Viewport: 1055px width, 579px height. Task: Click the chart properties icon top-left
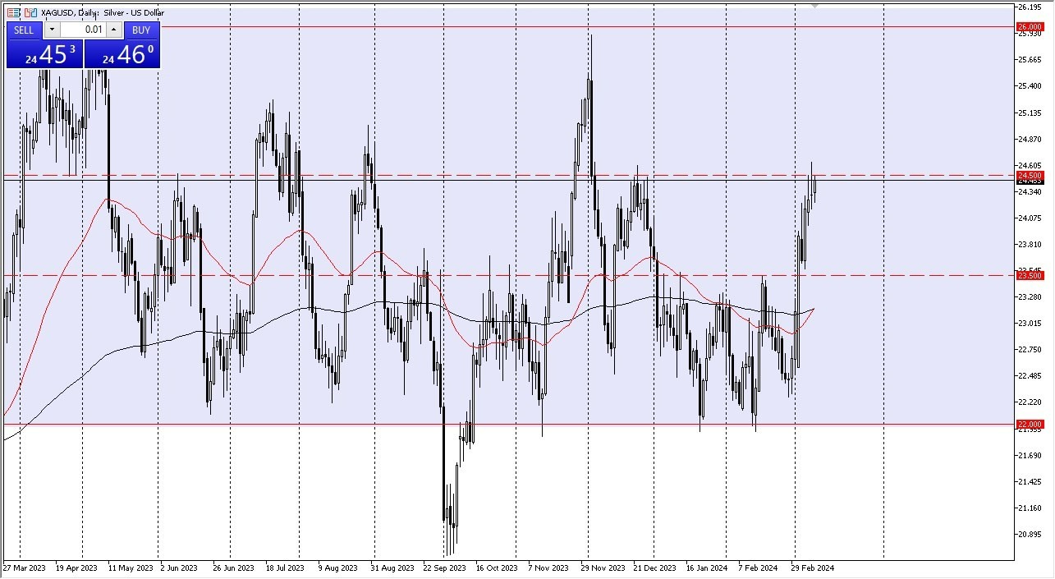(x=13, y=12)
